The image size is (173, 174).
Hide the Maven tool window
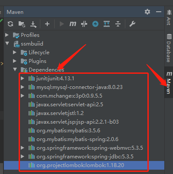(159, 12)
